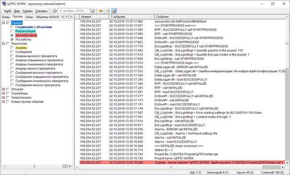The height and width of the screenshot is (175, 290).
Task: Click the 'Категорий: 6 (1)' status entry
Action: click(x=218, y=173)
